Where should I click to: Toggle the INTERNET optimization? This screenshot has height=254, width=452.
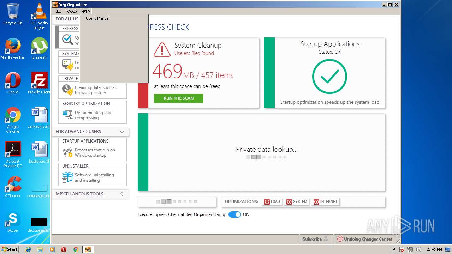tap(326, 202)
